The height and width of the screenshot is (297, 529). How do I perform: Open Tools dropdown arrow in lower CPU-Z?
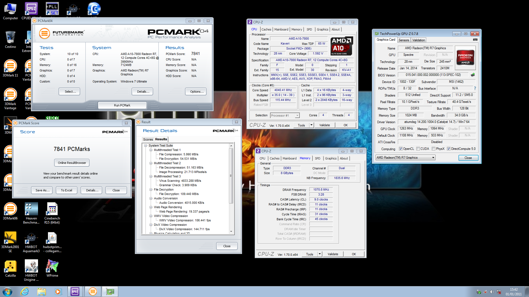(320, 254)
